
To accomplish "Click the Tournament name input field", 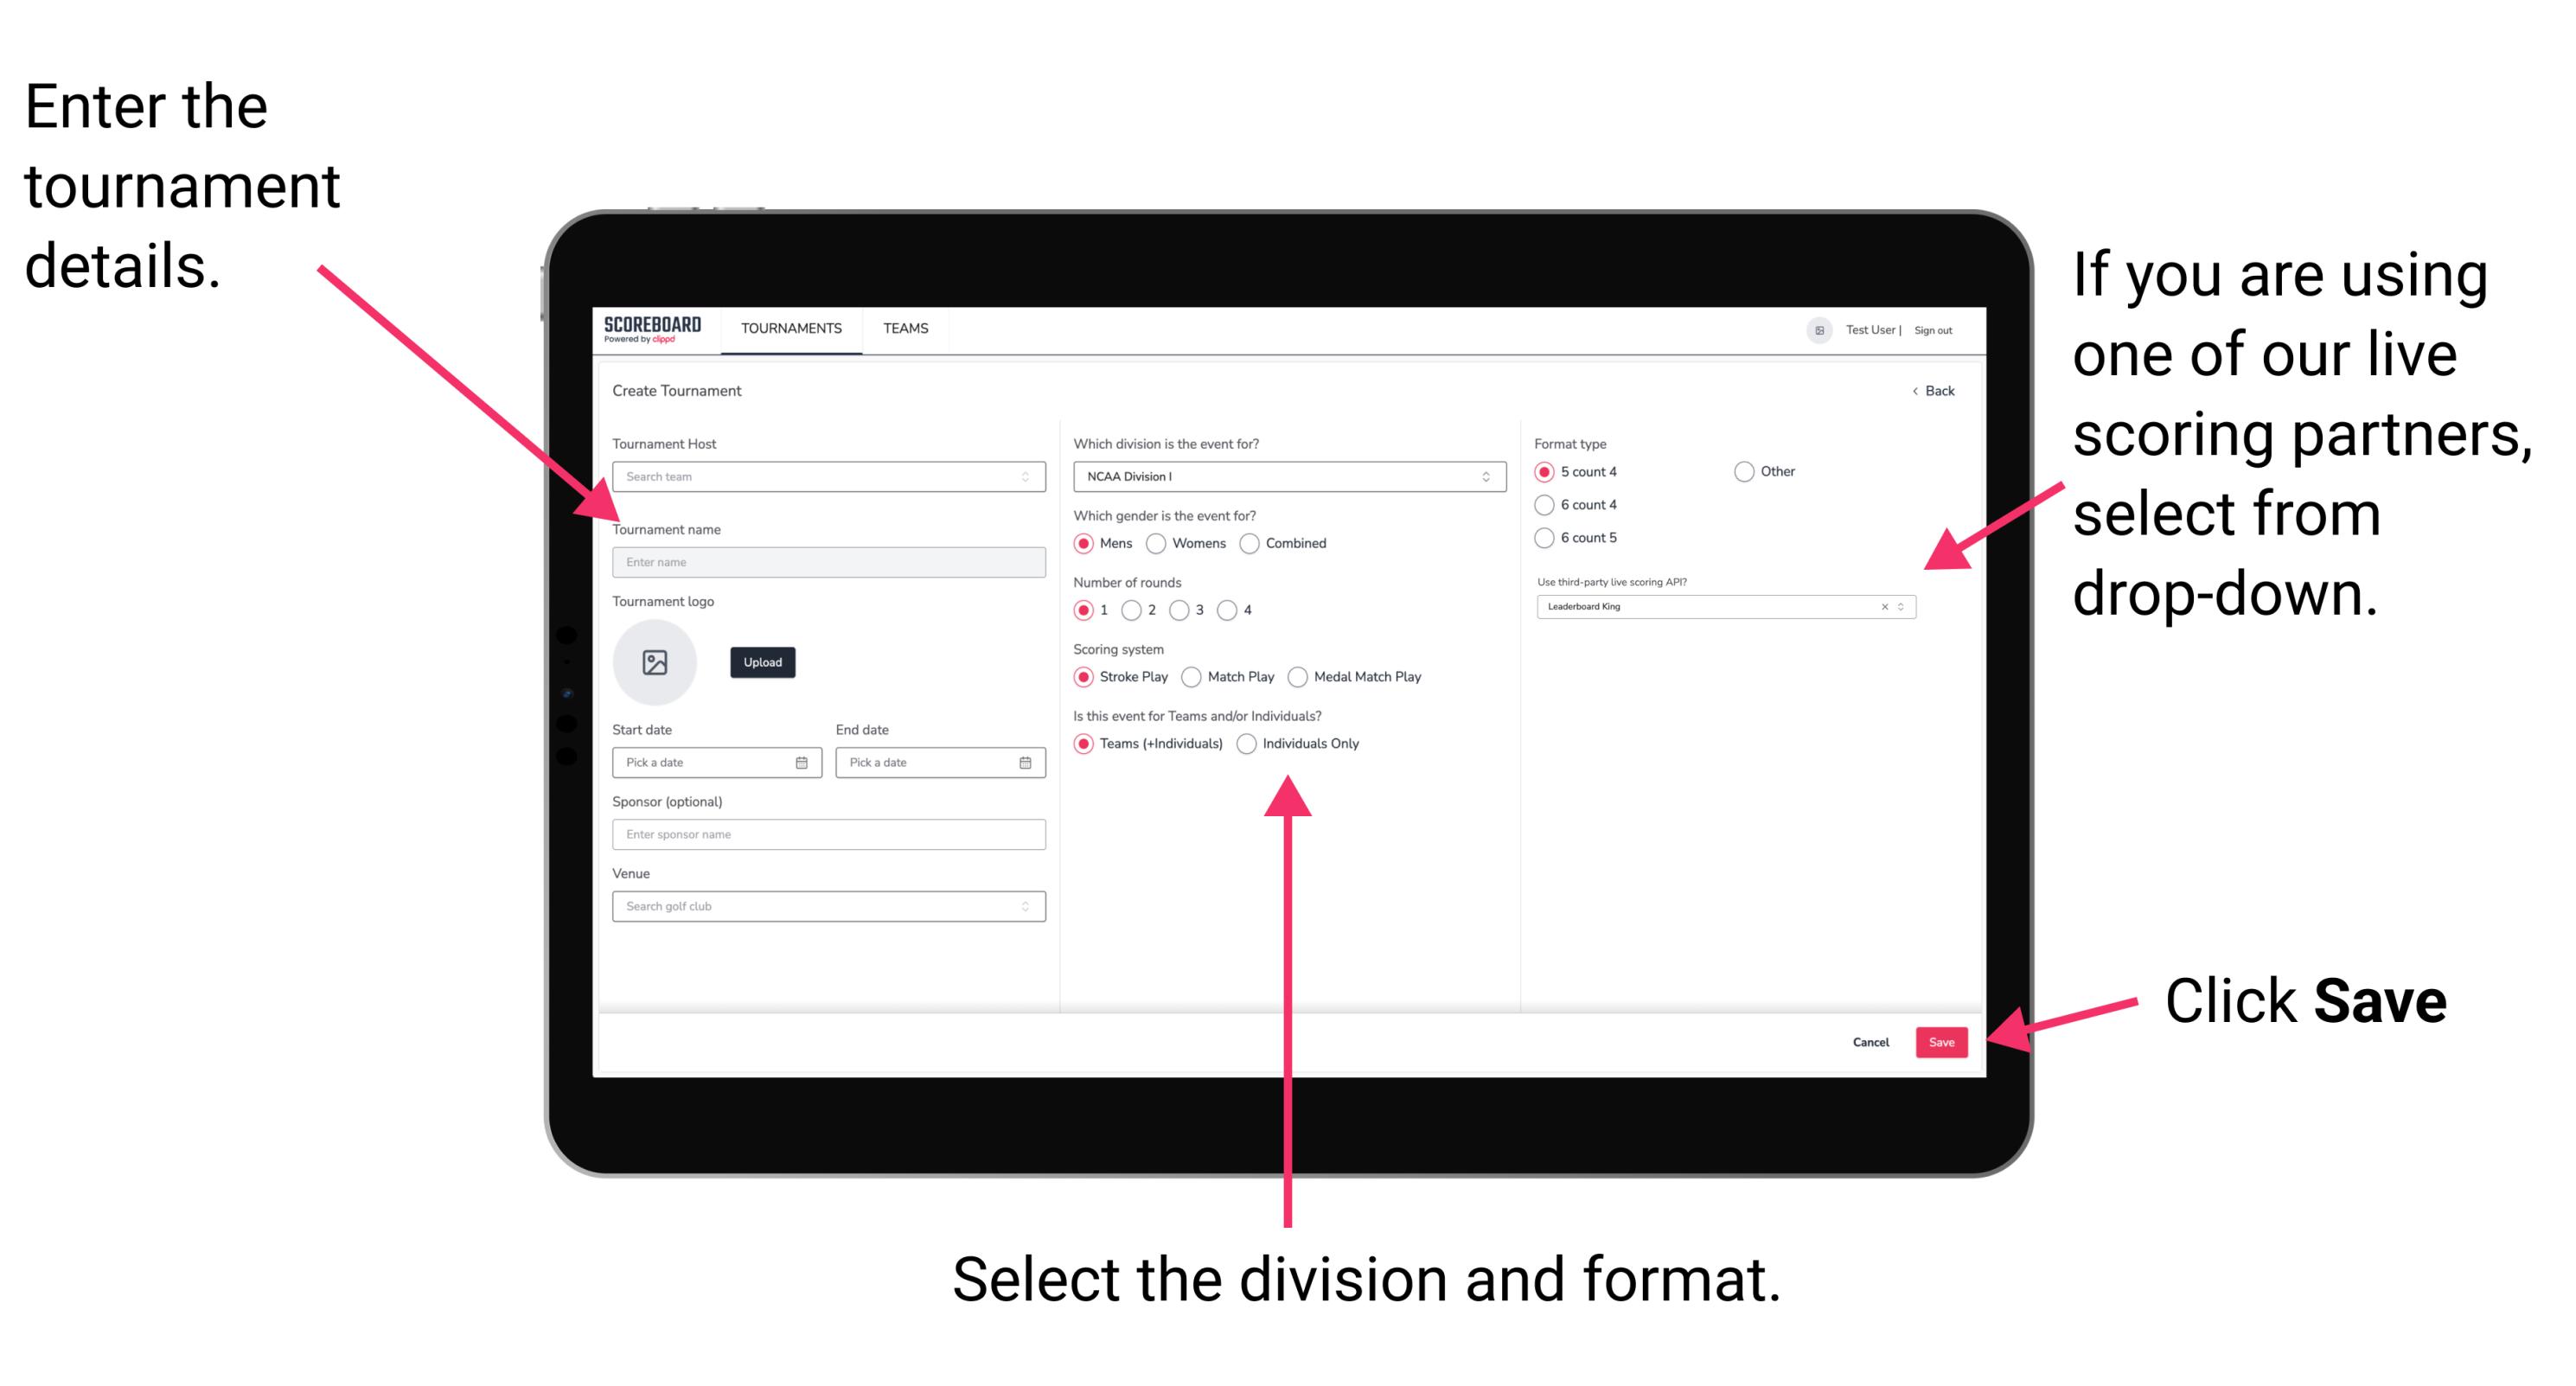I will [x=828, y=561].
